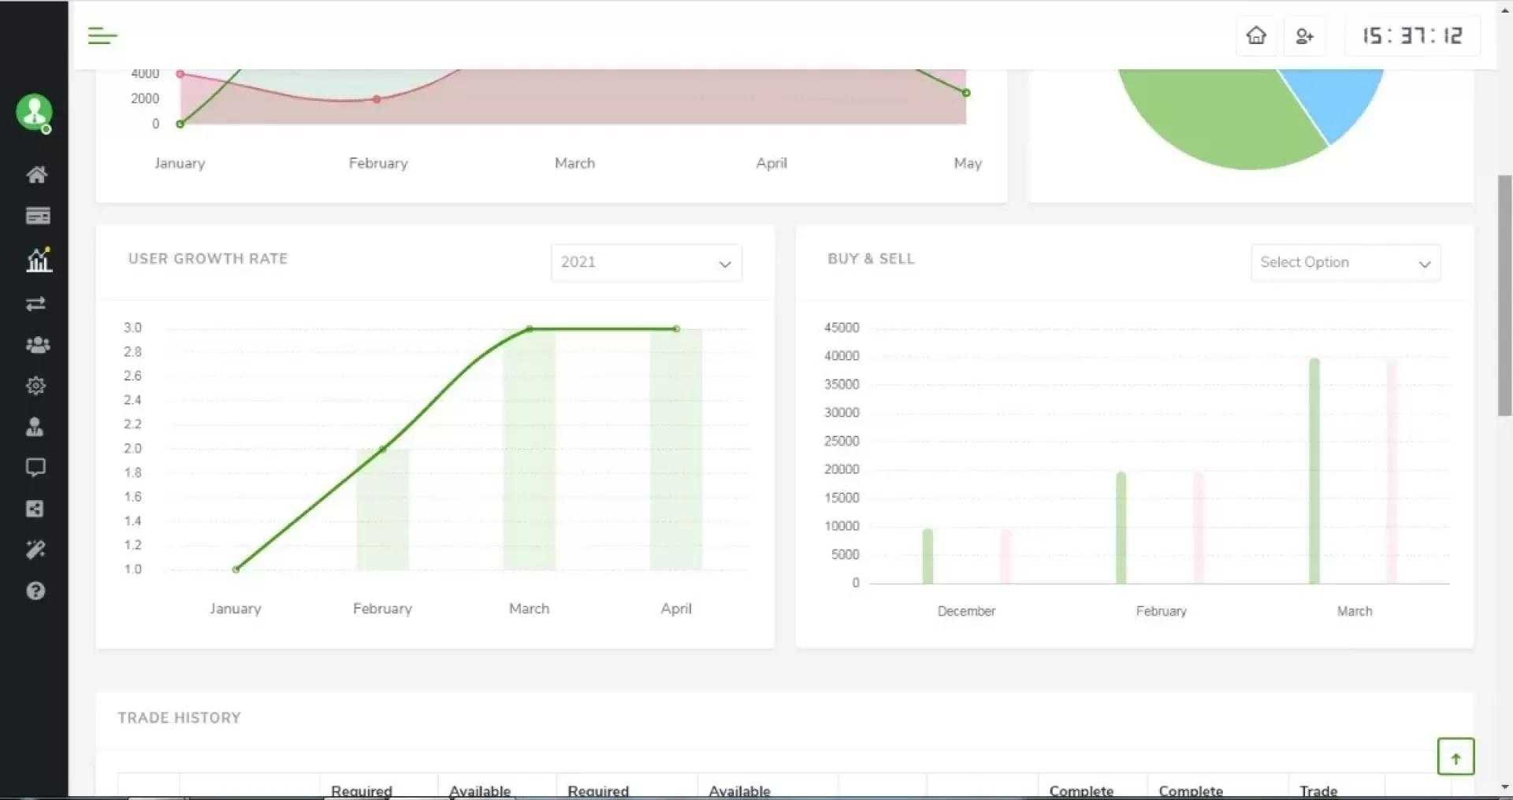Click the home button in the top bar

[x=1256, y=36]
